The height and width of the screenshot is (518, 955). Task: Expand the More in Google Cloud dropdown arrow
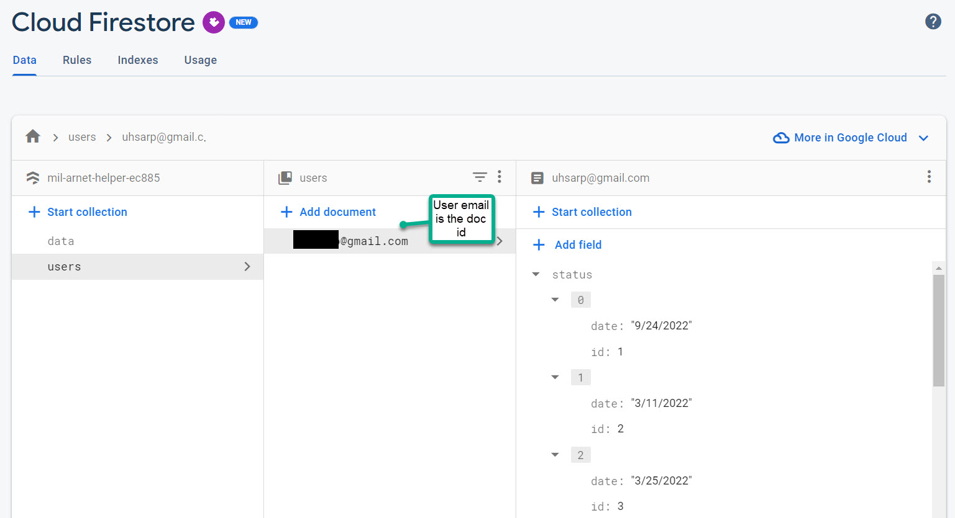click(x=923, y=138)
